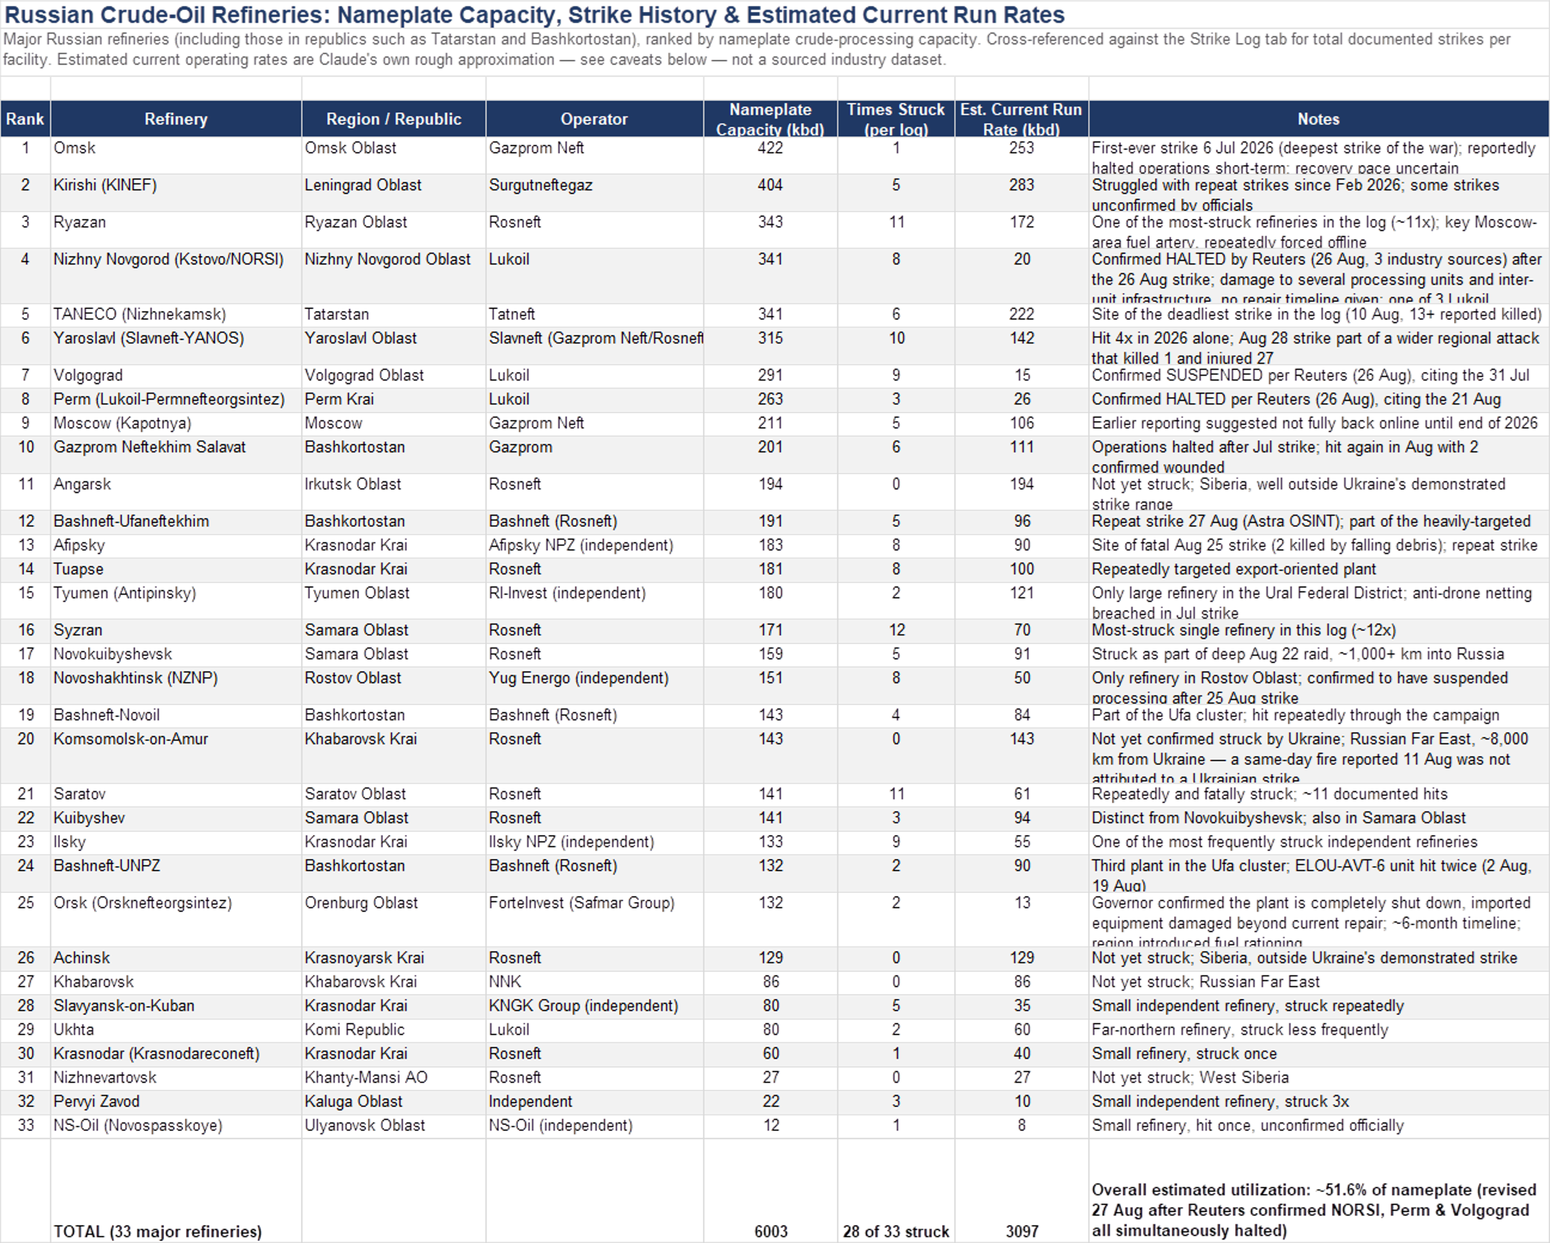
Task: Click the Tuapse refinery cell
Action: (176, 569)
